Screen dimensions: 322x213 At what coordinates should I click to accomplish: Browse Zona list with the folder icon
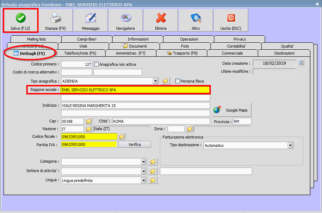click(x=189, y=129)
